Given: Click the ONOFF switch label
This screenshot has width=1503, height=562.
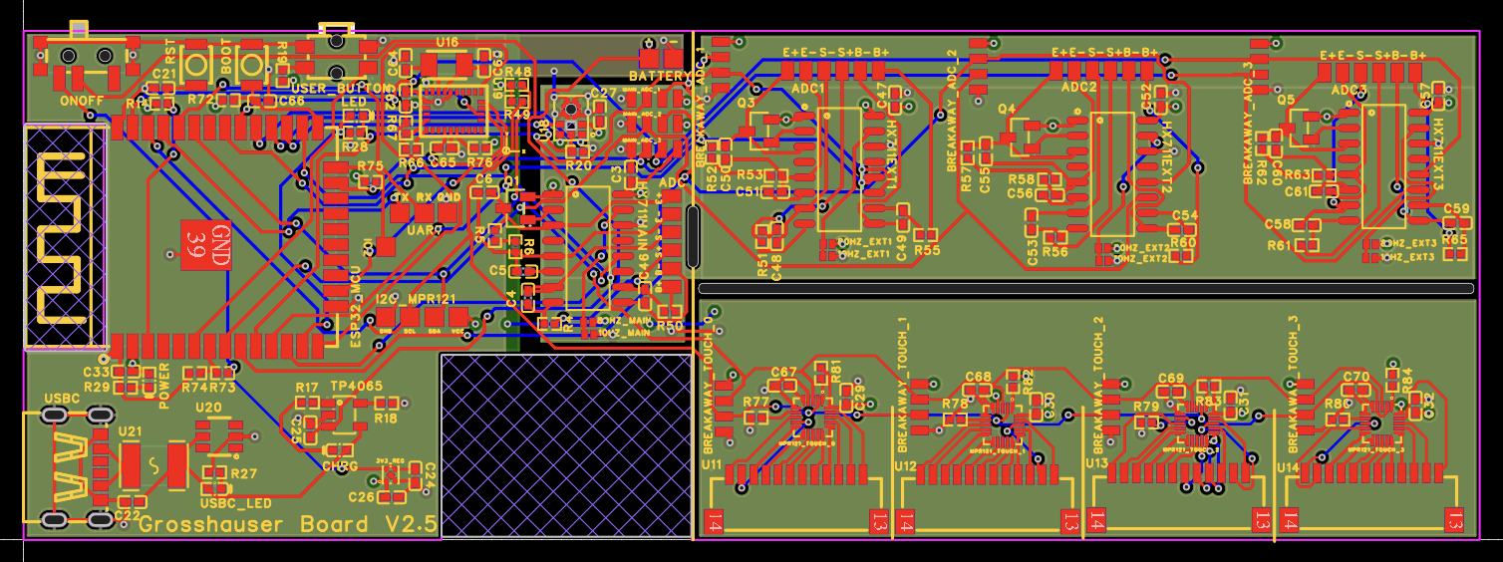Looking at the screenshot, I should click(x=80, y=102).
